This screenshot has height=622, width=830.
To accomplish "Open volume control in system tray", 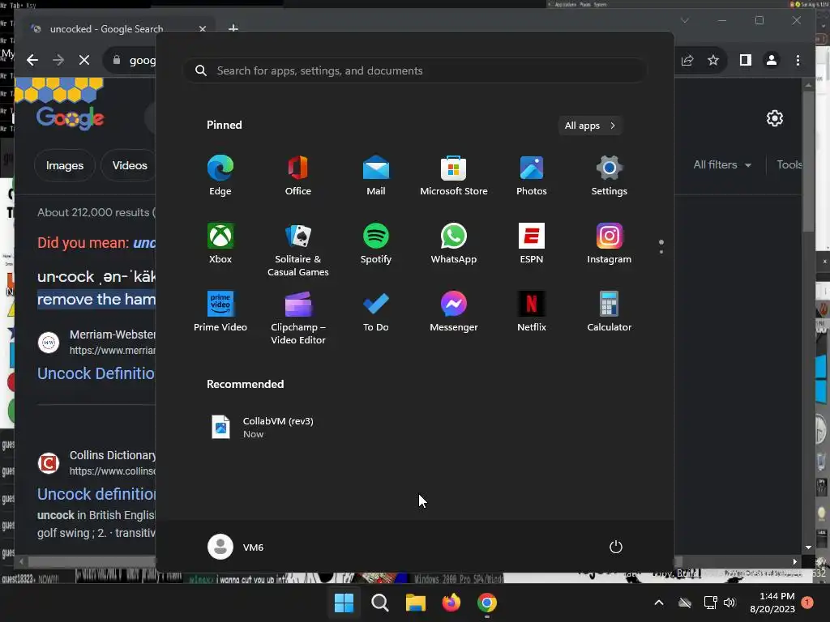I will point(729,603).
